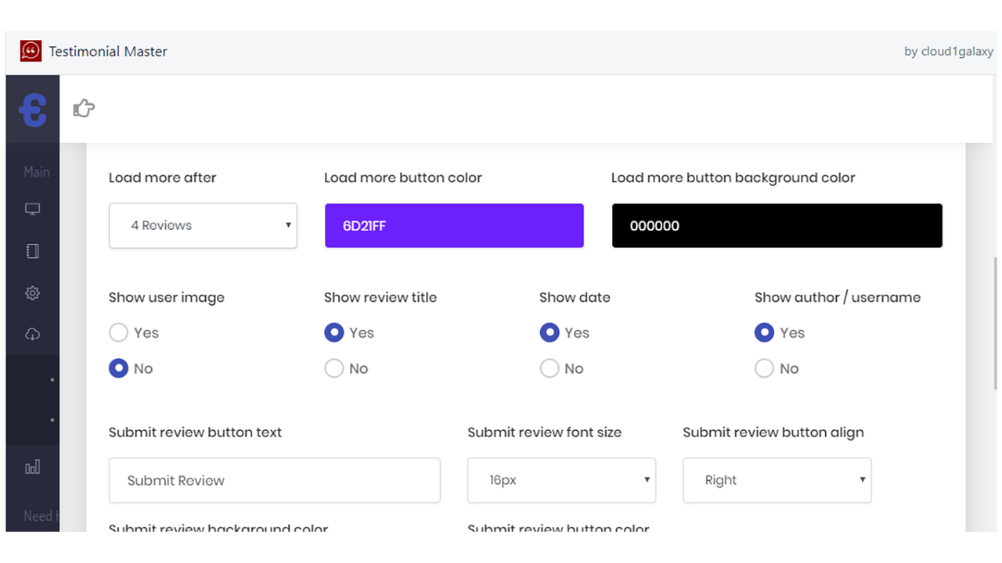Open the Submit review button align dropdown

(x=777, y=480)
